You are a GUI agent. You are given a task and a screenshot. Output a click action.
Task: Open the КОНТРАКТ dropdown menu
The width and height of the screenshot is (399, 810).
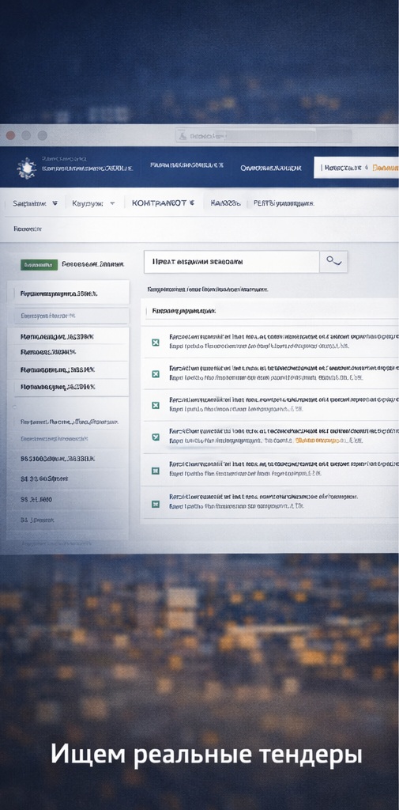click(x=163, y=203)
